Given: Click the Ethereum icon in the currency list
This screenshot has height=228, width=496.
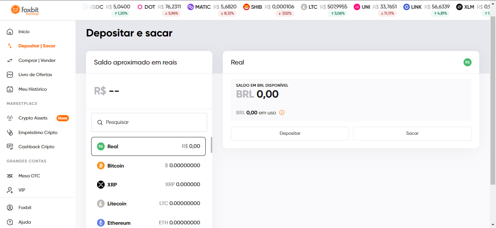Looking at the screenshot, I should point(100,223).
